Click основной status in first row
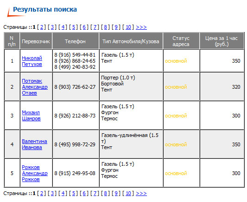The image size is (247, 202). pyautogui.click(x=176, y=61)
